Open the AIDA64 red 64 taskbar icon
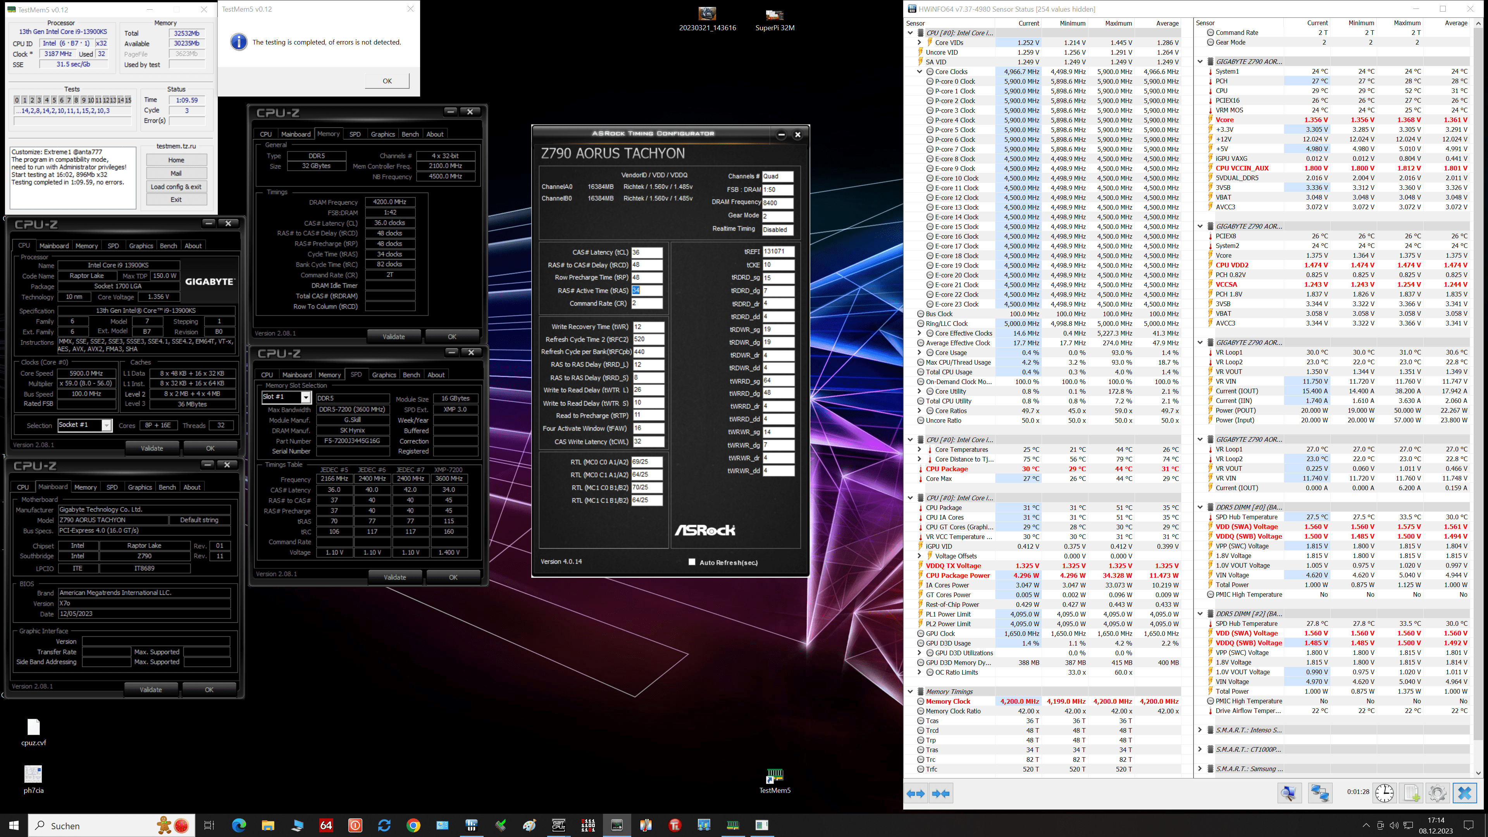This screenshot has width=1488, height=837. pyautogui.click(x=326, y=825)
